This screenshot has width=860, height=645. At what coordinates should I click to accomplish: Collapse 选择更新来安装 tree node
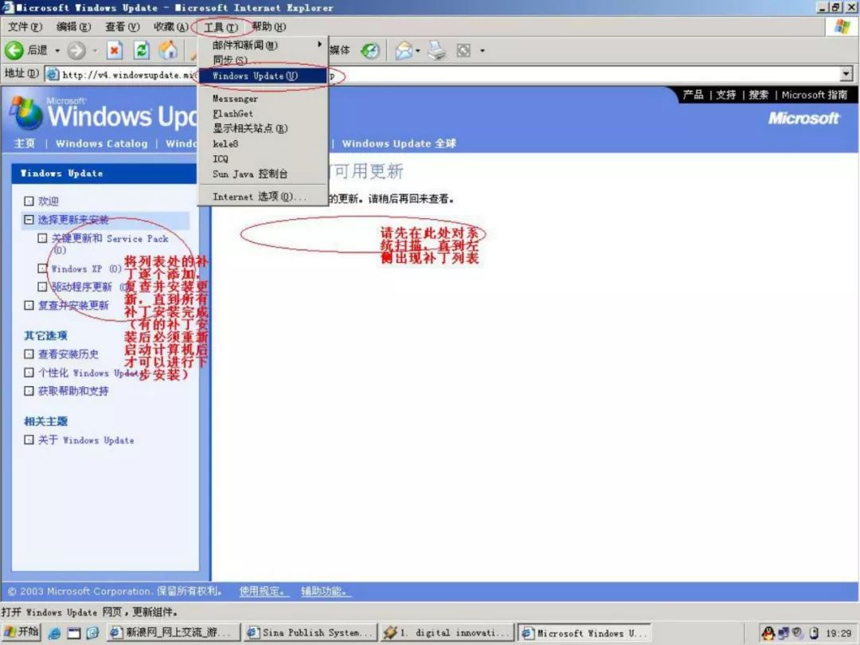(29, 220)
